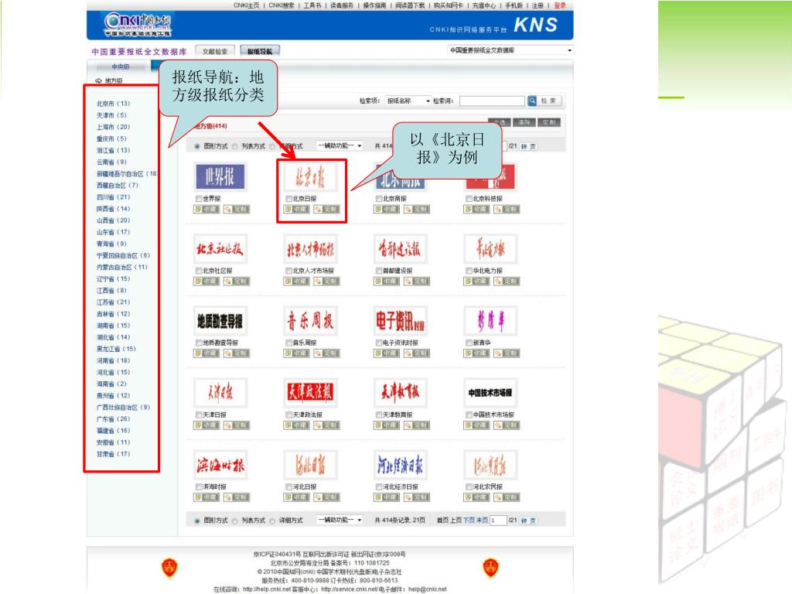This screenshot has height=594, width=792.
Task: Click the top-right 定制 button
Action: [x=549, y=122]
